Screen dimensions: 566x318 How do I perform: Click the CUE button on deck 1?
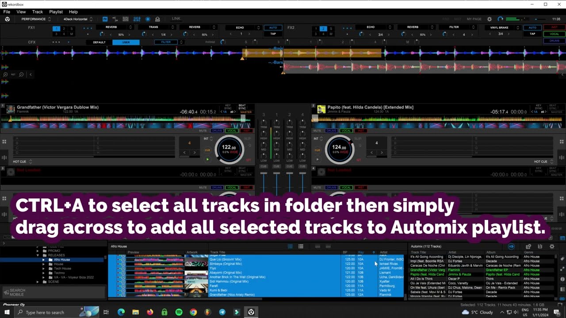tap(207, 150)
